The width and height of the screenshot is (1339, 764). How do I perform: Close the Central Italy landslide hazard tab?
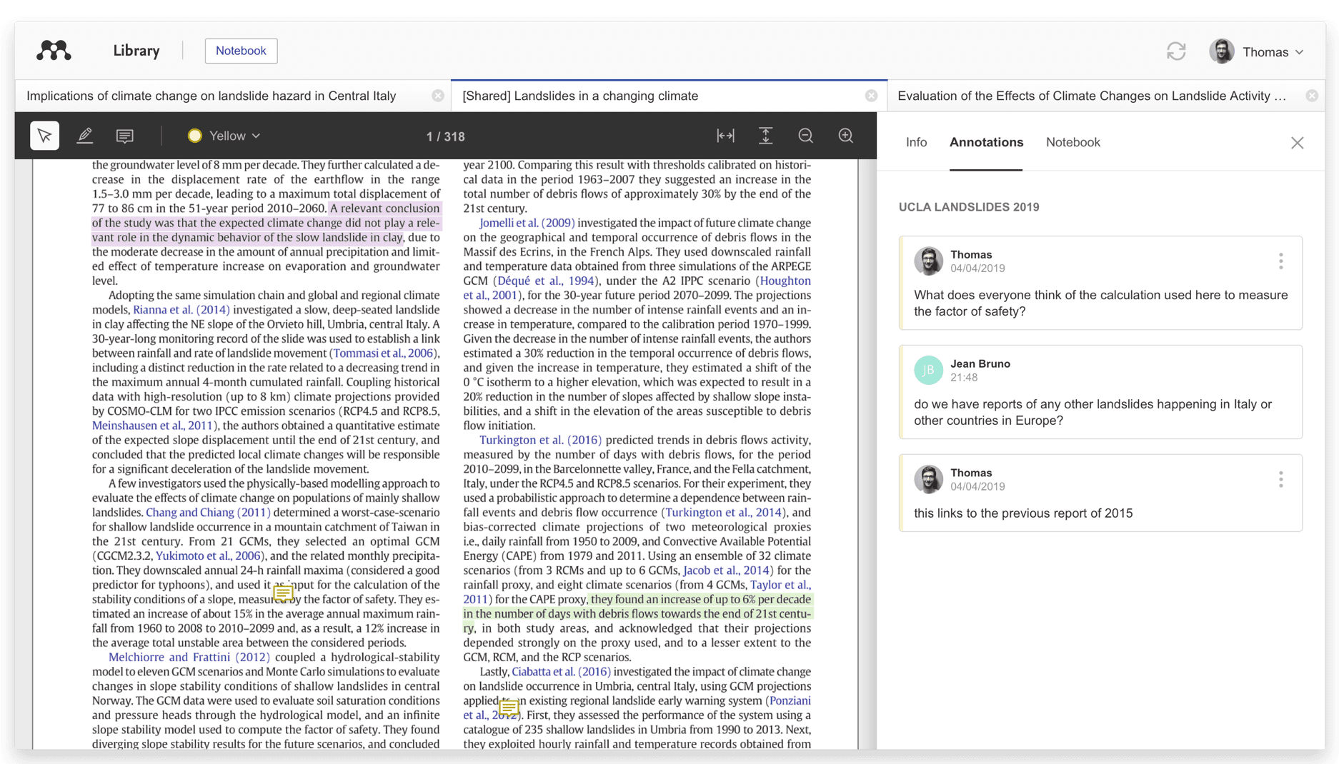(x=438, y=96)
